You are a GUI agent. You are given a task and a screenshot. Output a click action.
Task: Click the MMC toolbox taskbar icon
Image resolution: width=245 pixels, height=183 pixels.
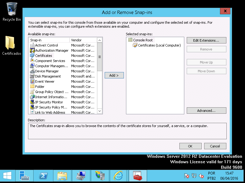click(x=138, y=176)
